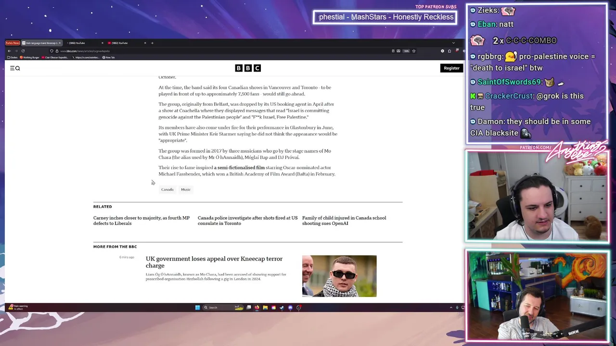Click the red extension icon with badge
The width and height of the screenshot is (616, 346).
coord(457,50)
